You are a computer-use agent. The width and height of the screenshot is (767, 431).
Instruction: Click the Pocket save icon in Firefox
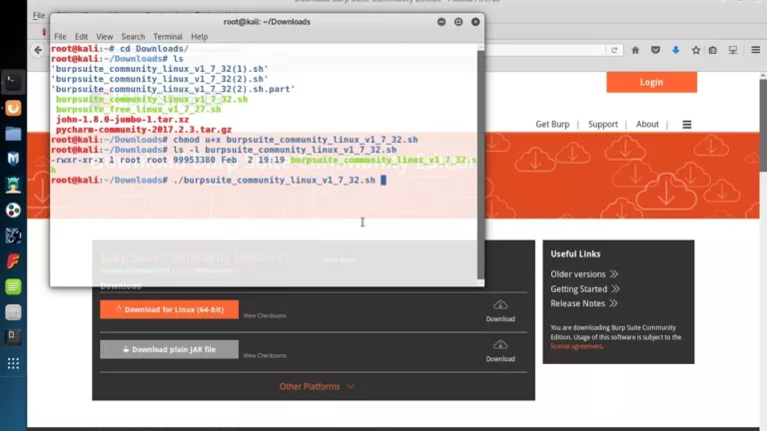655,50
